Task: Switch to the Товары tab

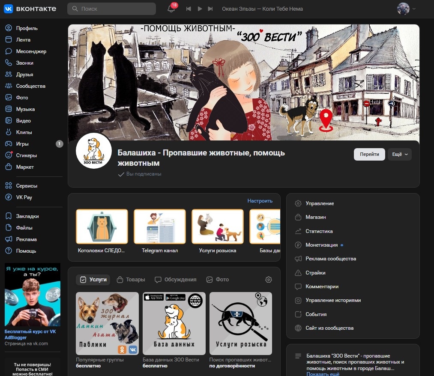Action: pos(131,280)
